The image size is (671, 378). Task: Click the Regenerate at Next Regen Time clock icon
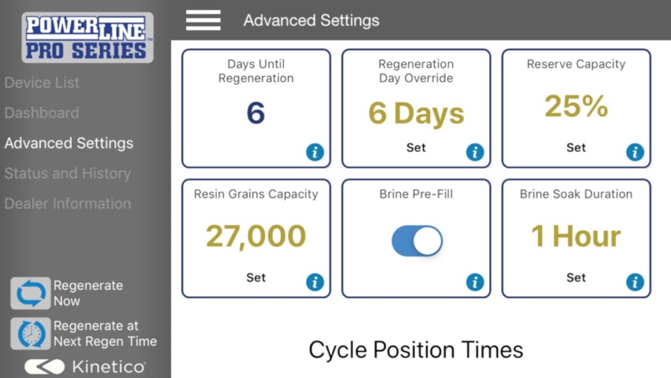click(x=30, y=334)
